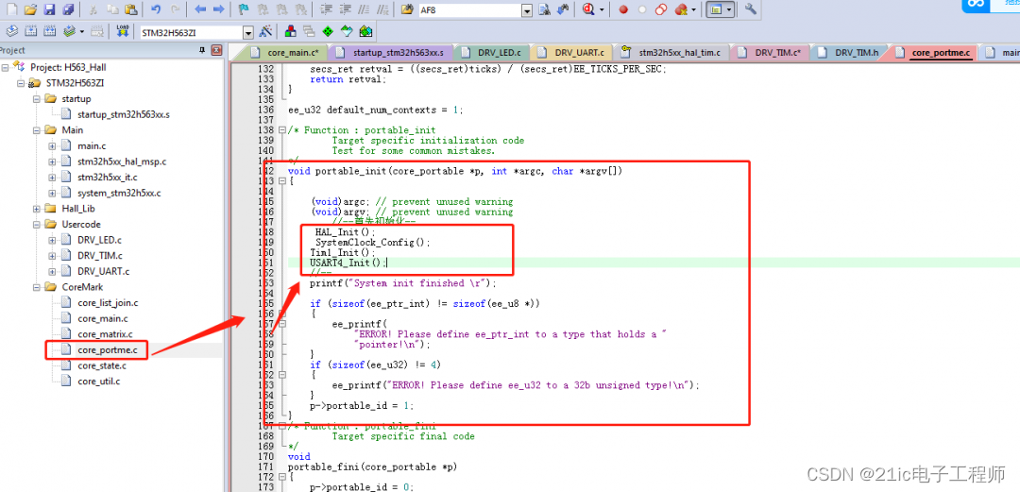Click into the AF8 find text field
This screenshot has height=492, width=1020.
click(469, 10)
